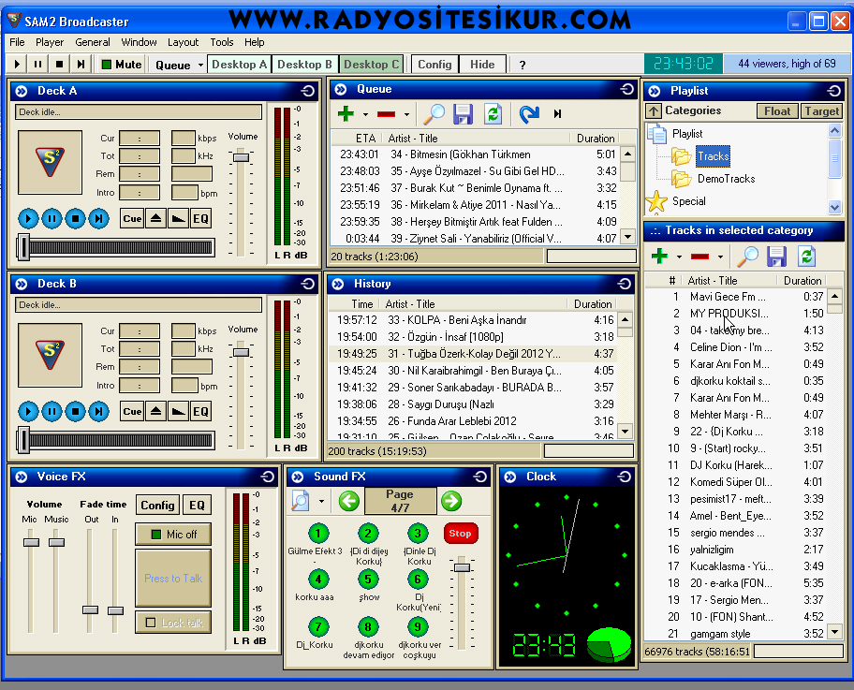Collapse the History panel with its chevron
854x690 pixels.
point(338,284)
